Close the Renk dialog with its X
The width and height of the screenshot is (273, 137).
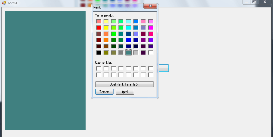click(150, 6)
